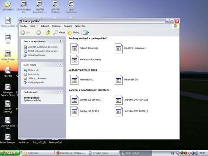Collapse the Podrobnosti panel
Screen dimensions: 208x156
tap(60, 92)
